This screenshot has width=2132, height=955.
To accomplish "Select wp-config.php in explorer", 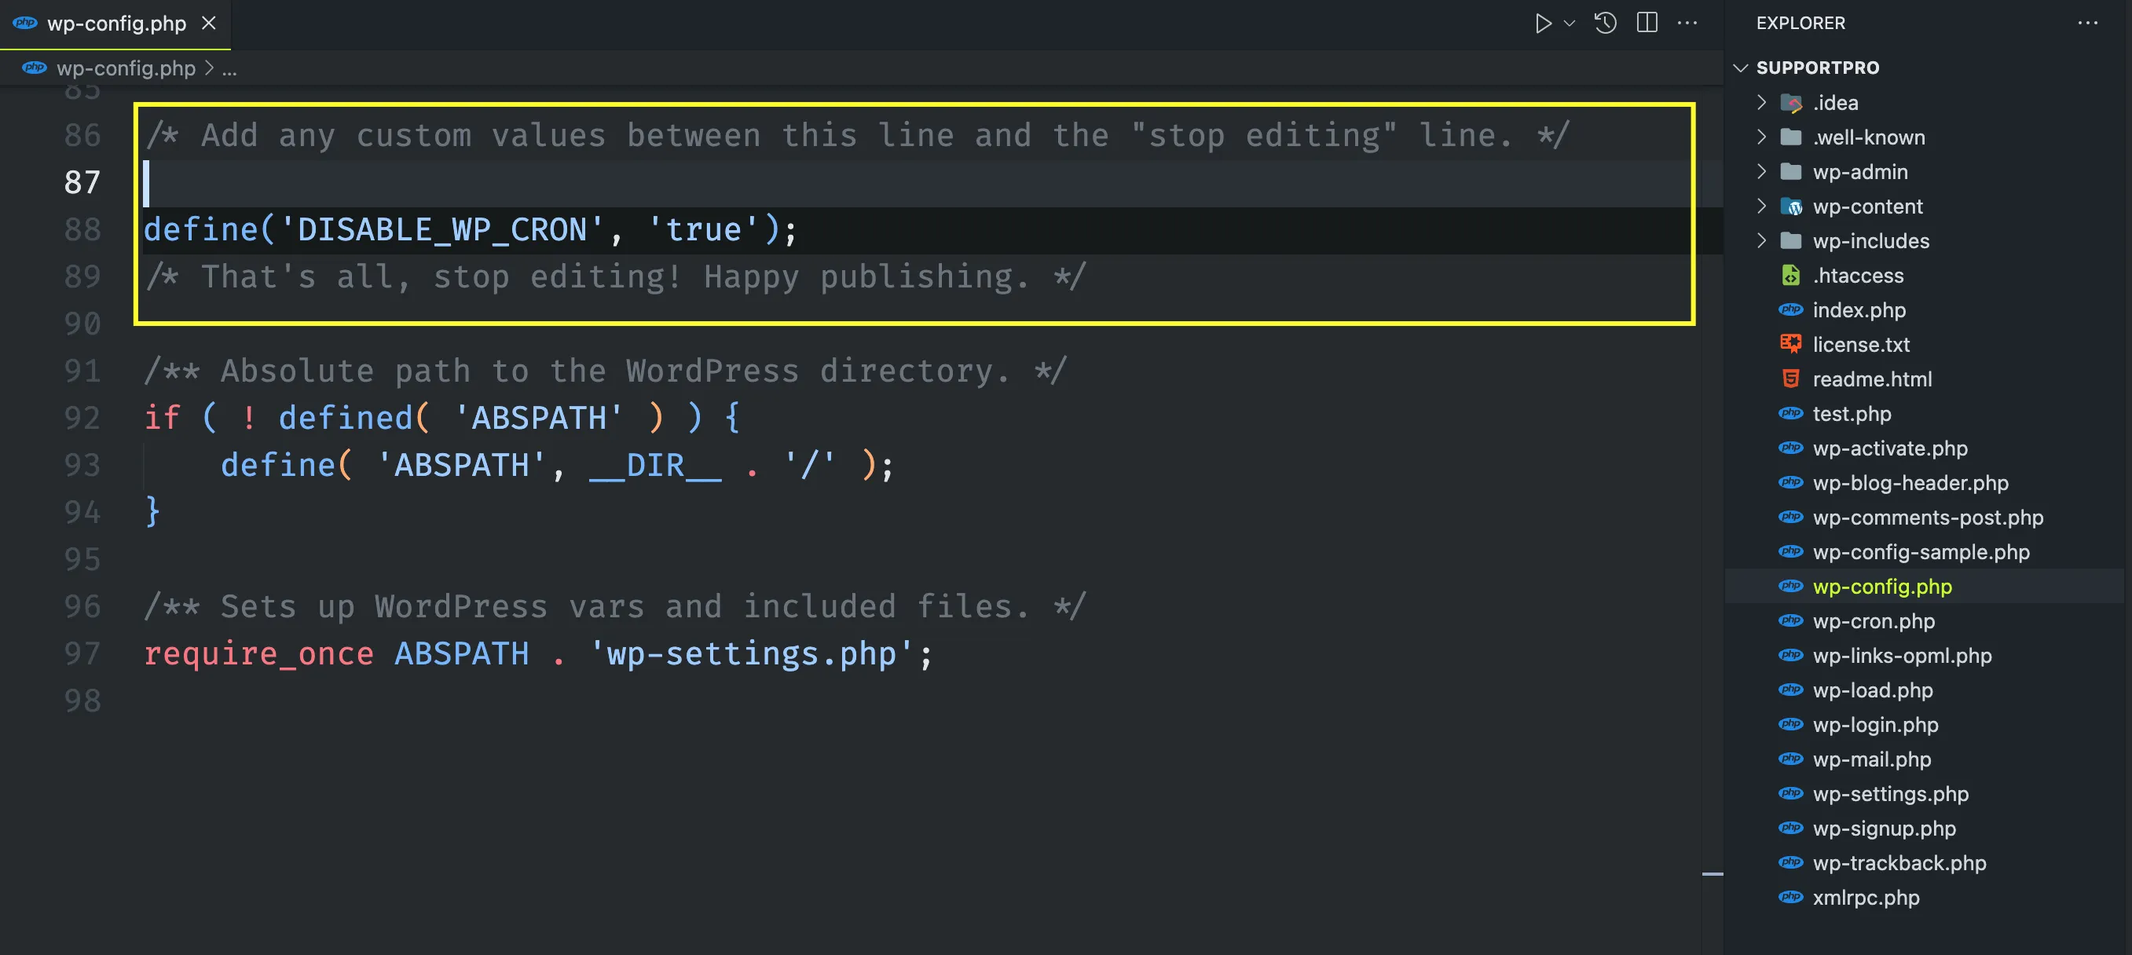I will 1882,587.
